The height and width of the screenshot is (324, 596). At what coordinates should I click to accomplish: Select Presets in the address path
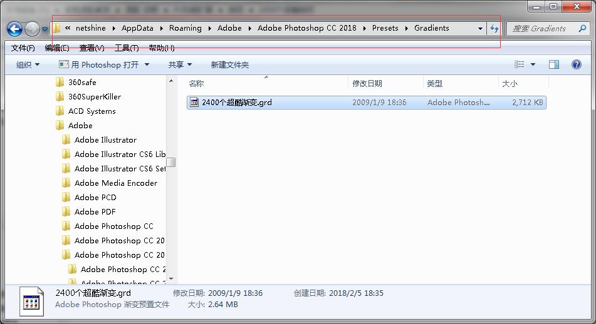tap(385, 28)
